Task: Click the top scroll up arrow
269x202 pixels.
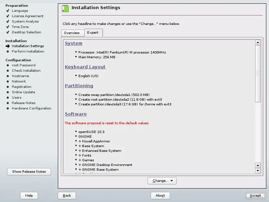Action: coord(258,42)
